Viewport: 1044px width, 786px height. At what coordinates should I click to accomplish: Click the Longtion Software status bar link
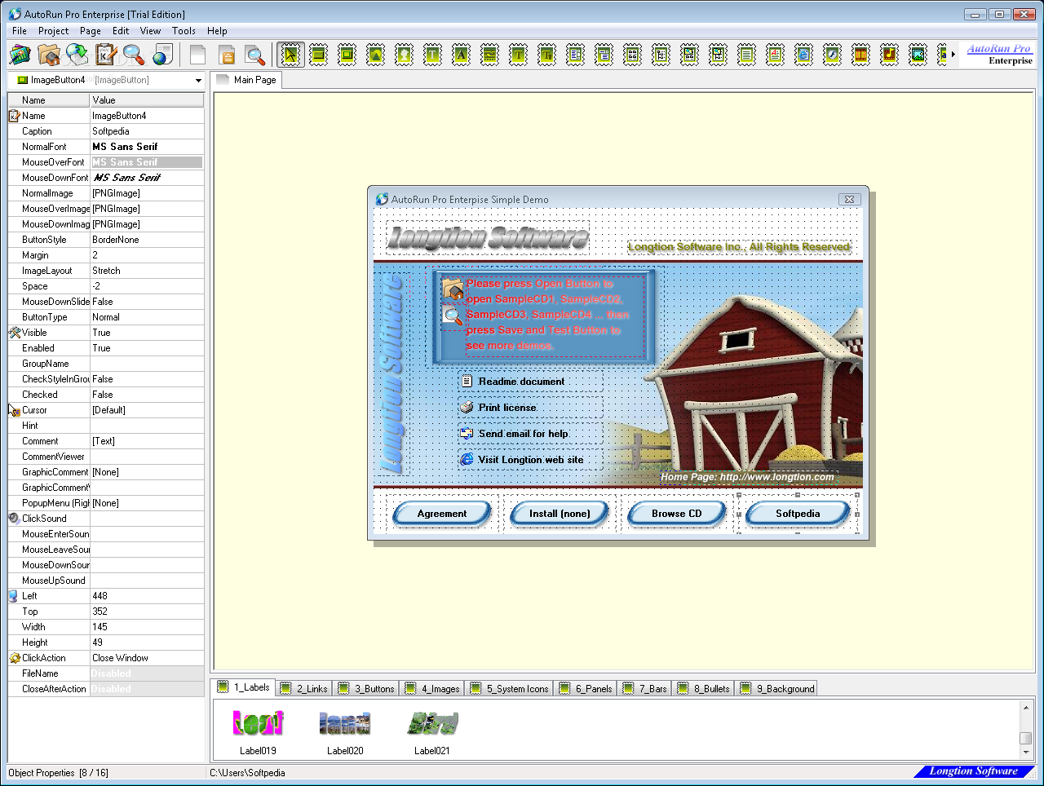coord(974,771)
